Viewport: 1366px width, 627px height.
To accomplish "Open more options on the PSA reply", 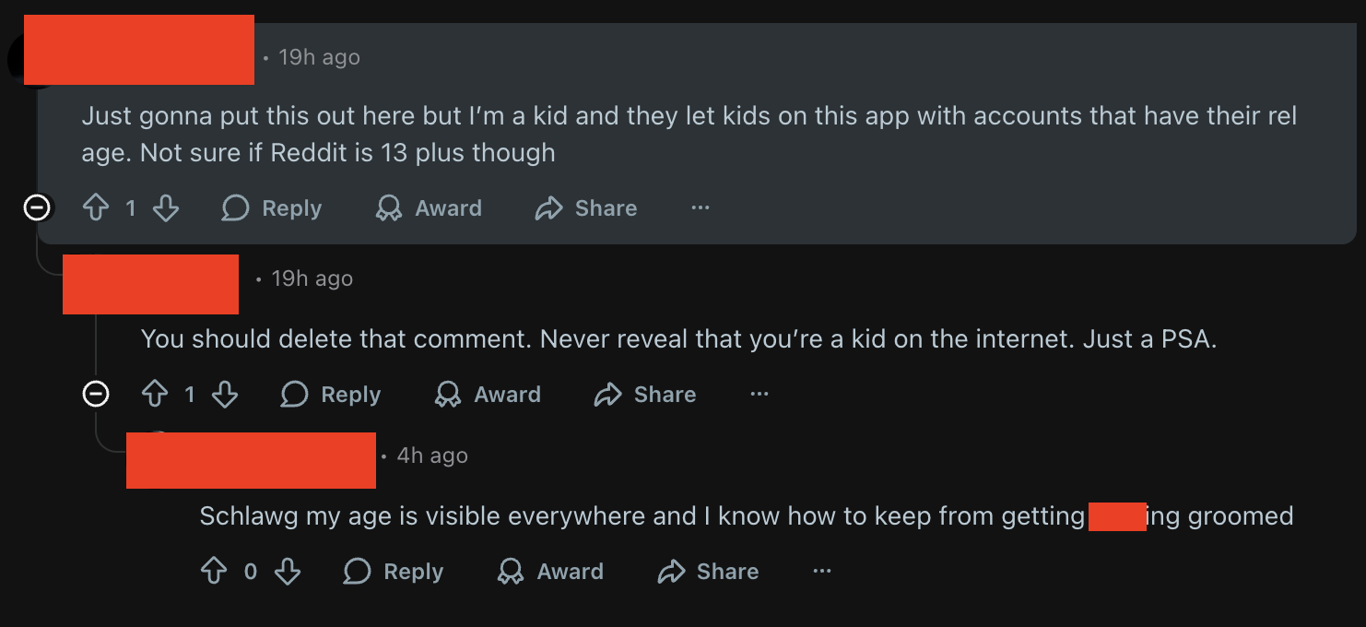I will [x=760, y=395].
